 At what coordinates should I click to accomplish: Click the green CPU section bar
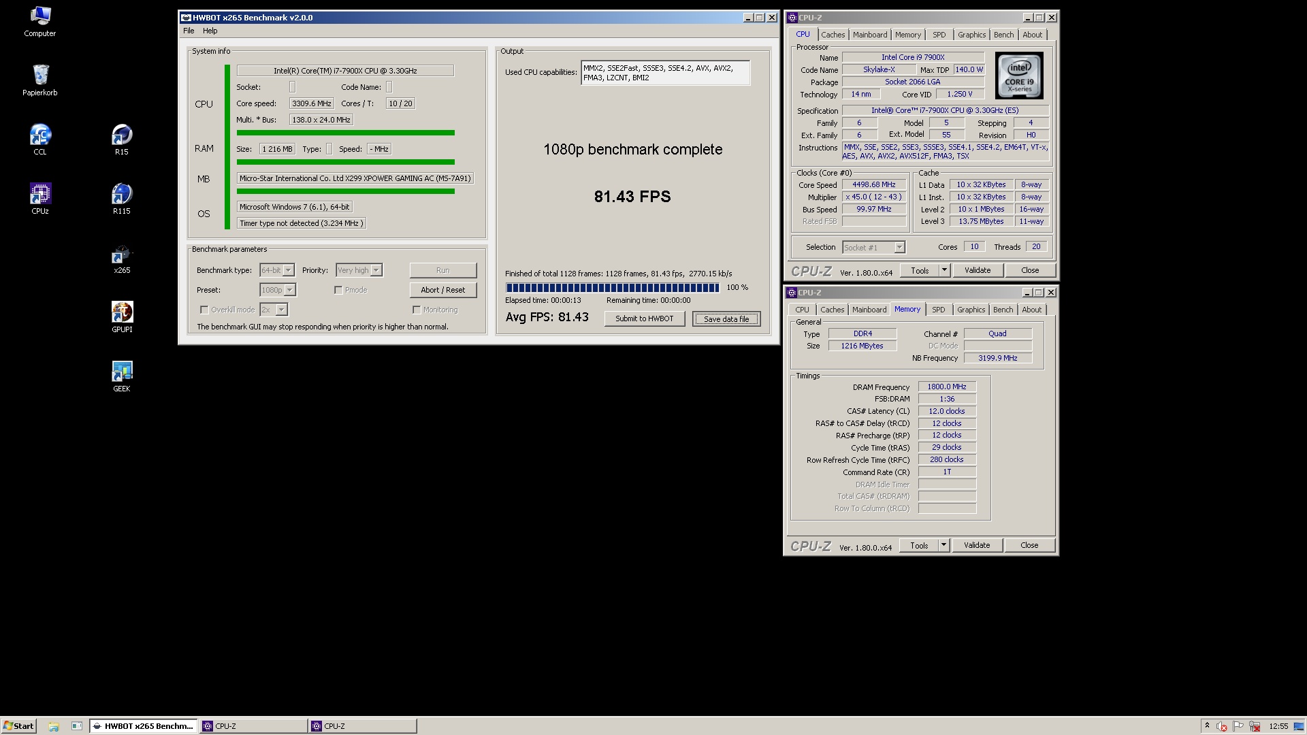pyautogui.click(x=346, y=133)
